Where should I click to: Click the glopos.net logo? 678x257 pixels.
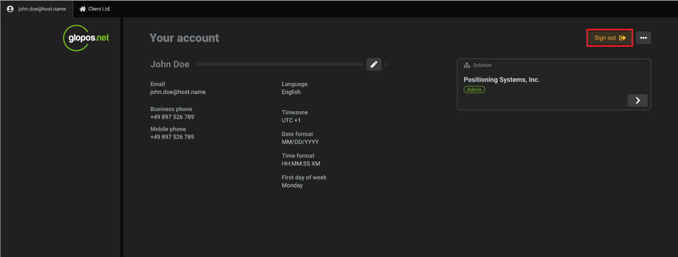[x=86, y=38]
